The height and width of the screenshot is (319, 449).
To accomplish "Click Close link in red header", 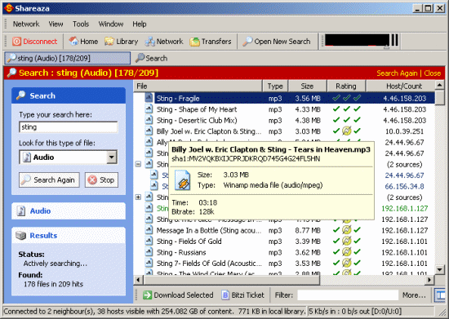I will (433, 73).
